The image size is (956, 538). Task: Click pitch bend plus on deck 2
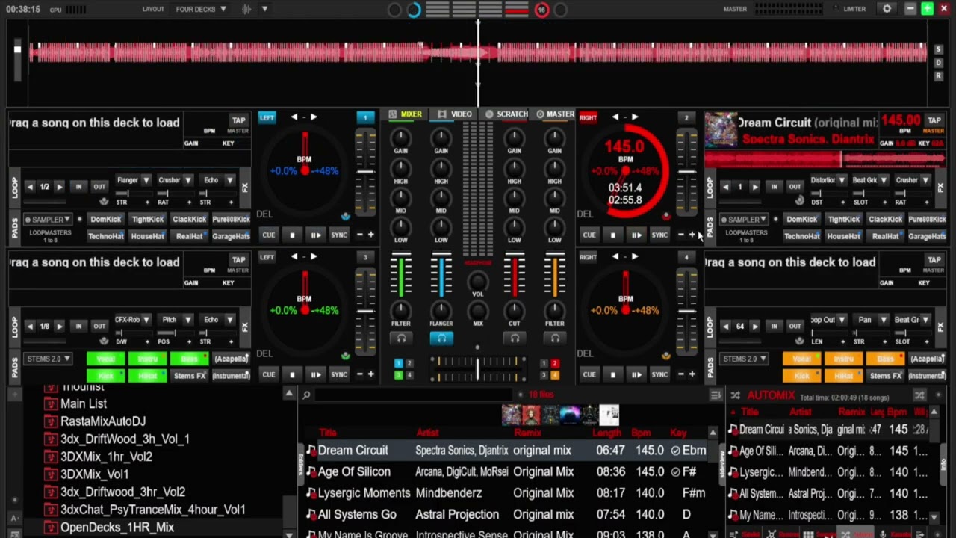click(692, 235)
